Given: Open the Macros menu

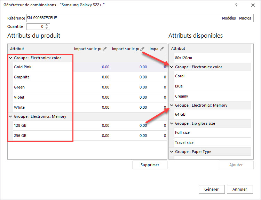Looking at the screenshot, I should (x=245, y=18).
